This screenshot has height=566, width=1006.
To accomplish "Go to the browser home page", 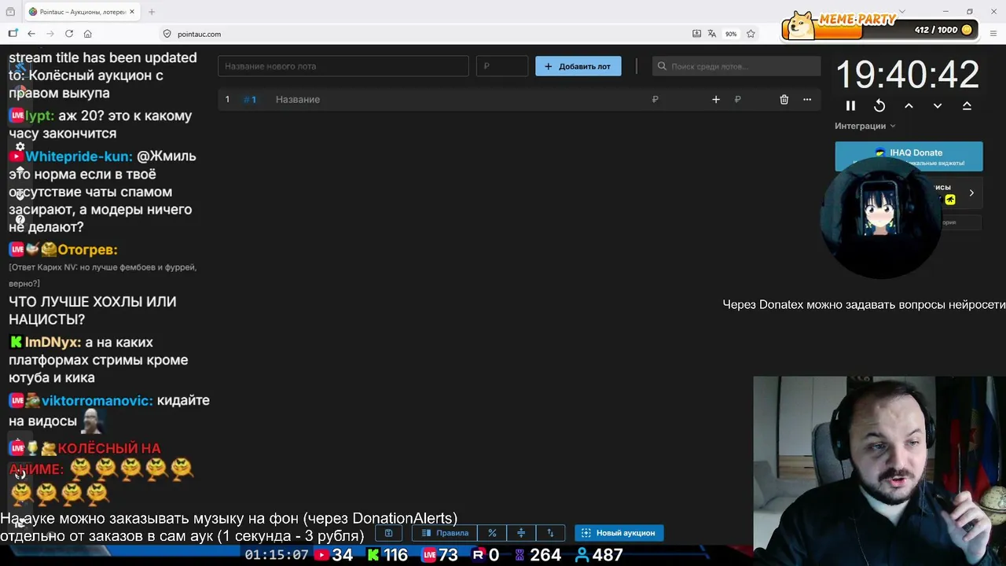I will pos(88,34).
